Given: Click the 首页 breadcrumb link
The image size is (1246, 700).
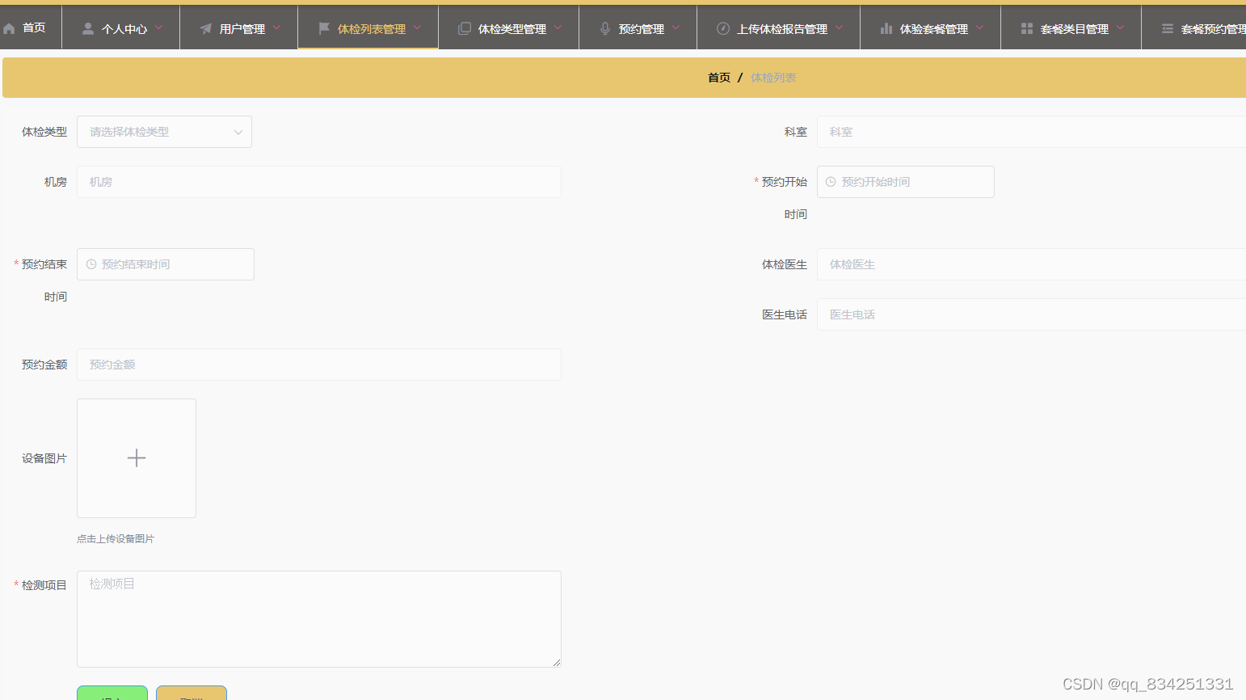Looking at the screenshot, I should coord(719,78).
